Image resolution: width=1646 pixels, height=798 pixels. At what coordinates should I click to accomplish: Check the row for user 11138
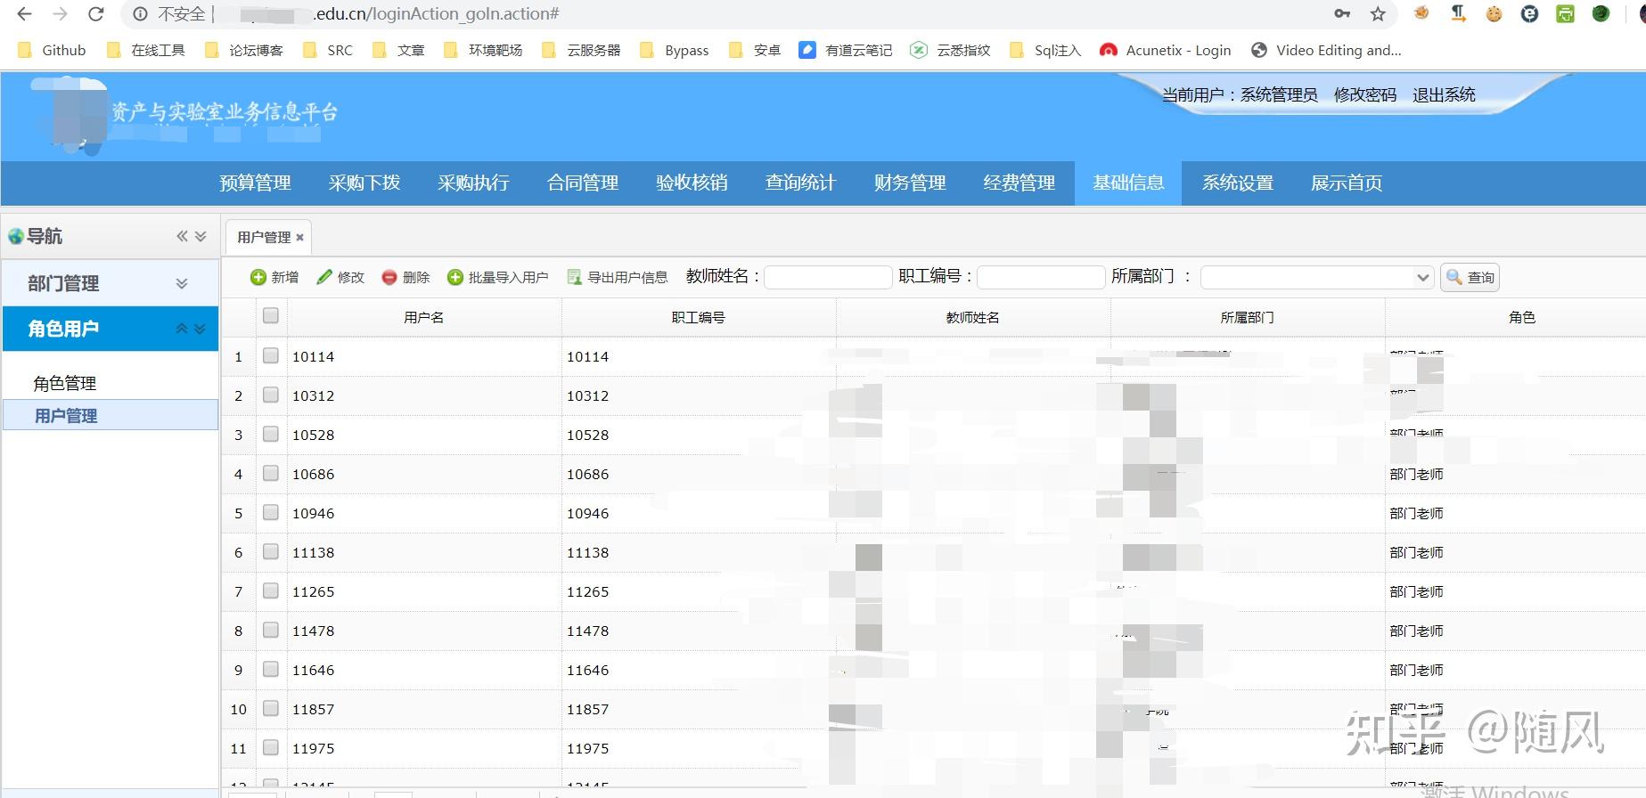tap(271, 551)
